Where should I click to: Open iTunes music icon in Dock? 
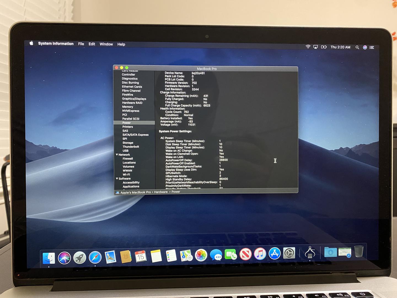[x=260, y=254]
